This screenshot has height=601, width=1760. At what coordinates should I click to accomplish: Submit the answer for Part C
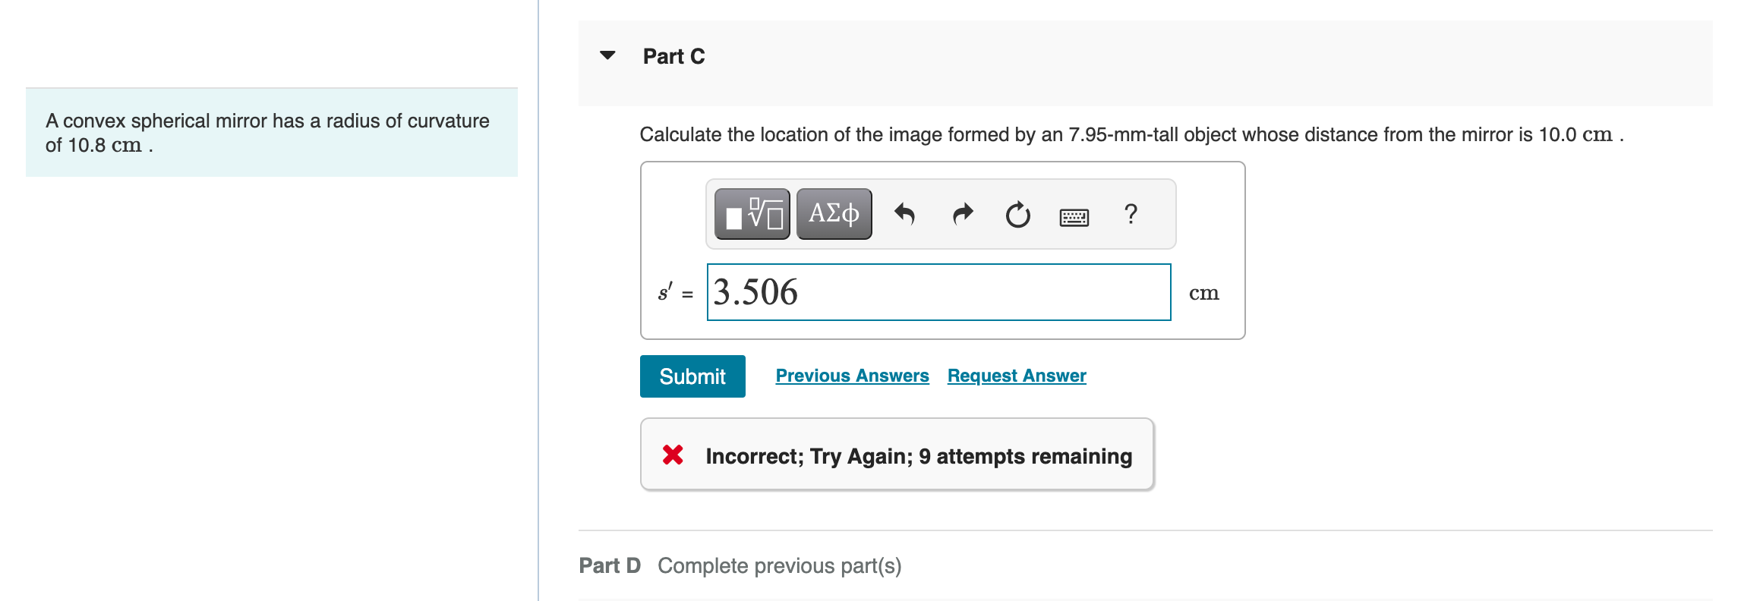pyautogui.click(x=692, y=376)
